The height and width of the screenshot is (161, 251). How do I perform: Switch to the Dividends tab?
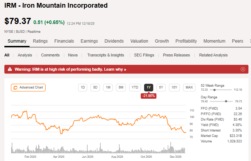(x=114, y=41)
